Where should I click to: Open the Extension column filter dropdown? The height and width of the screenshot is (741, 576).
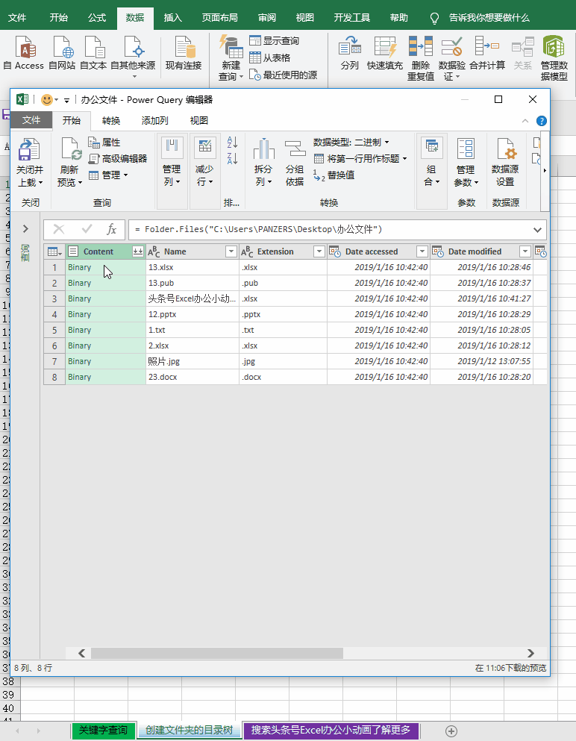tap(319, 251)
